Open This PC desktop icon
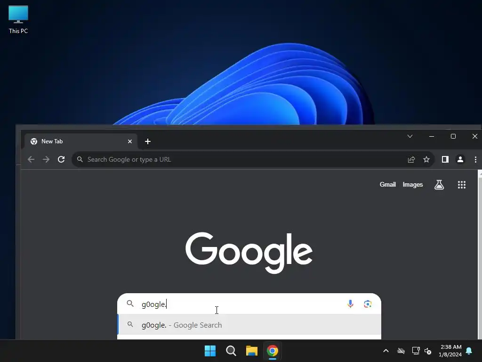 click(x=18, y=20)
